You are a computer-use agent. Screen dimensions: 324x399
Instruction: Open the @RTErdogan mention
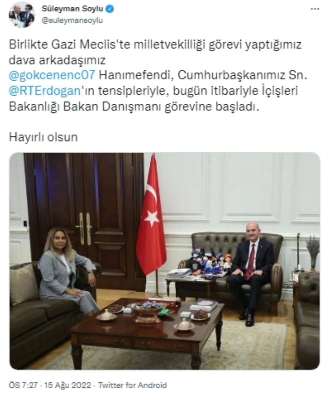point(45,91)
